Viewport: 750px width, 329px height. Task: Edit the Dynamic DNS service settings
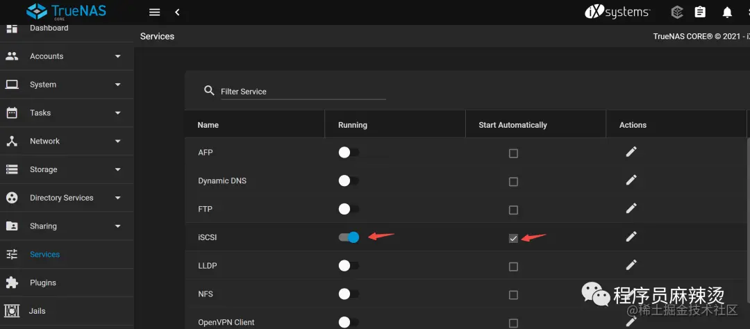click(x=631, y=180)
